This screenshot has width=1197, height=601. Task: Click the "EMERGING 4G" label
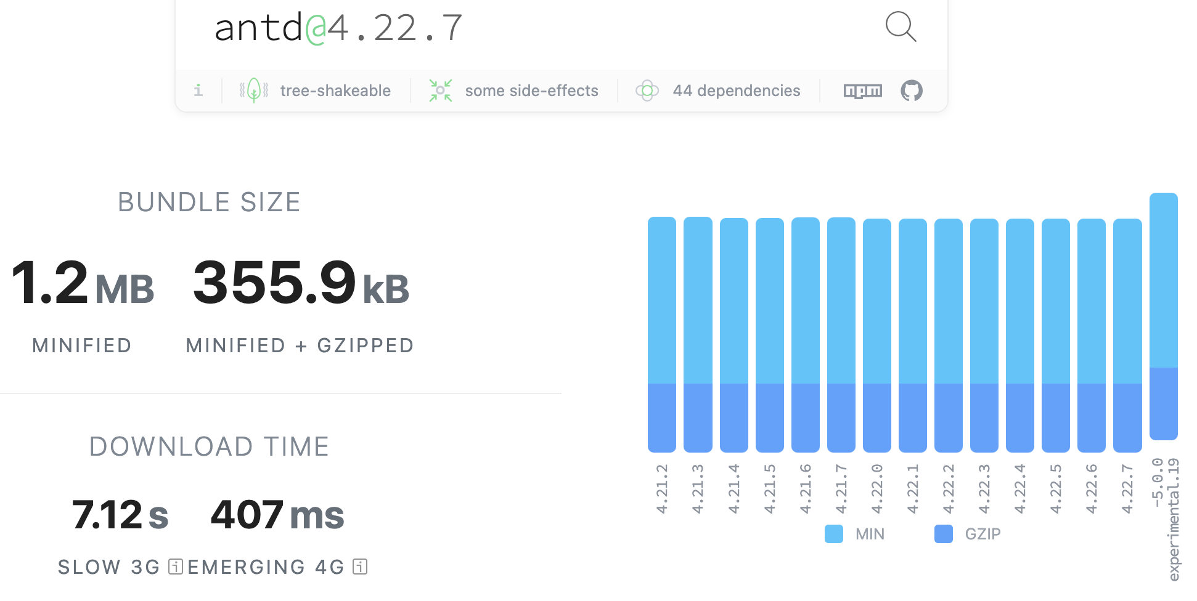tap(266, 567)
